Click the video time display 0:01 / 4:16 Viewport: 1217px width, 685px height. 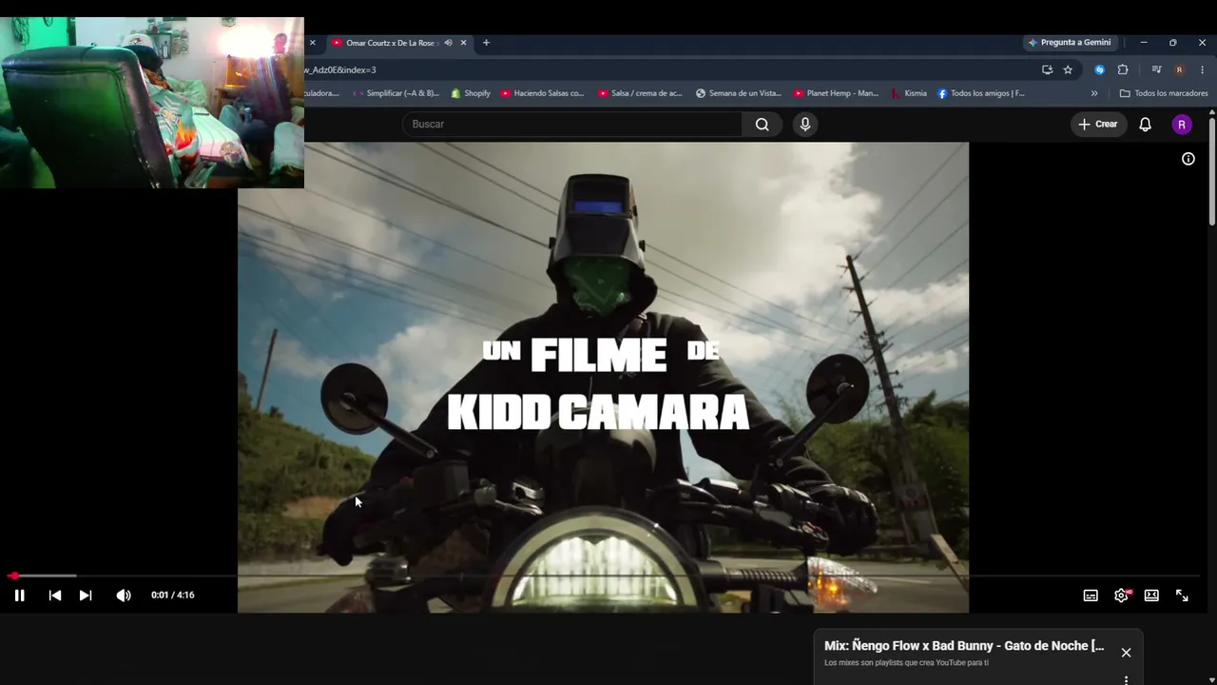tap(172, 596)
